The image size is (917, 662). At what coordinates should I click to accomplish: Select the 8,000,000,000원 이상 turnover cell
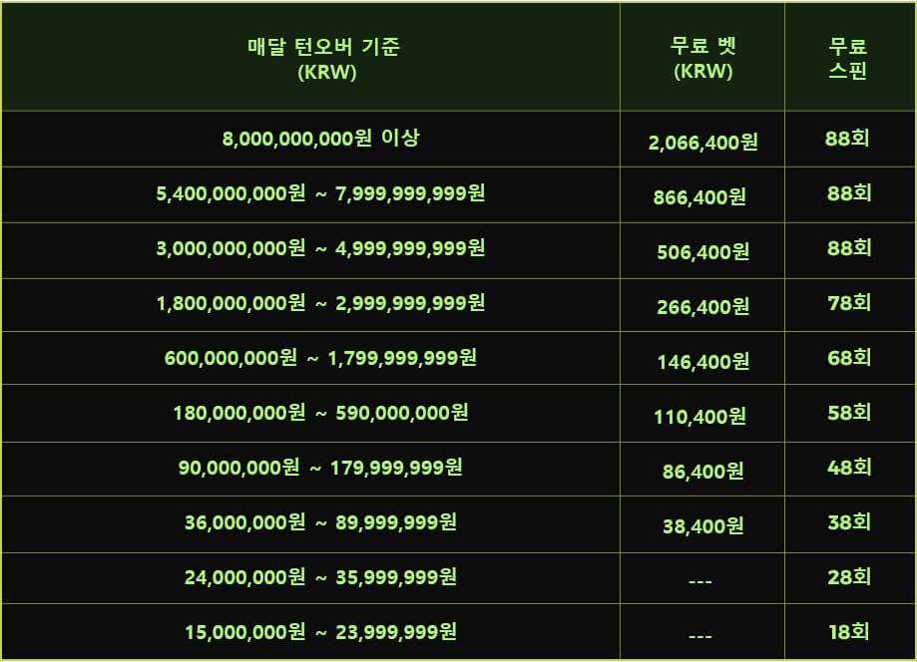[320, 139]
